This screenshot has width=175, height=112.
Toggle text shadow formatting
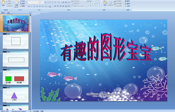coord(40,6)
